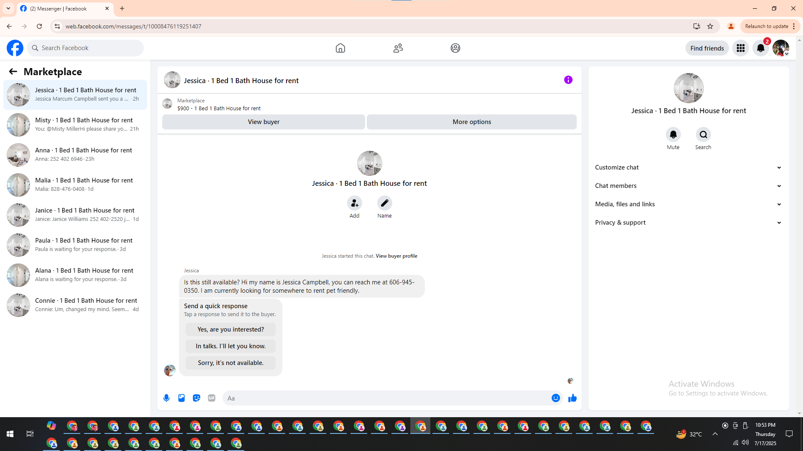Choose a sticker
Screen dimensions: 803x451
tap(197, 398)
